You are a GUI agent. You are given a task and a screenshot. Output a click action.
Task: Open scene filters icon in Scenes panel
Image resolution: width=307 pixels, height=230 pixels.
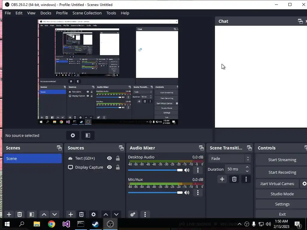point(32,214)
